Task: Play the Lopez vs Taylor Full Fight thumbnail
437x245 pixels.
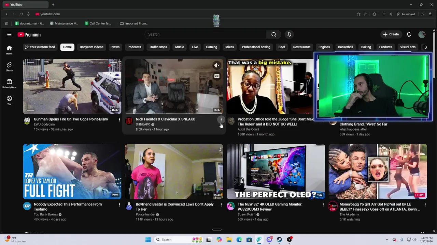Action: [x=72, y=171]
